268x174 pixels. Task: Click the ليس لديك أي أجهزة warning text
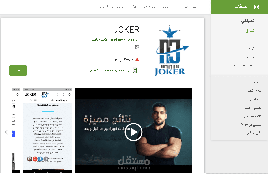click(x=123, y=60)
